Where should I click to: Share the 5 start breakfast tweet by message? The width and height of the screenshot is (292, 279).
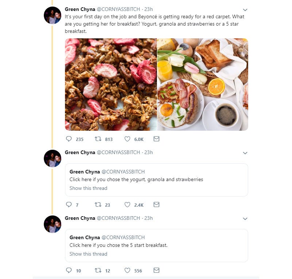(x=156, y=271)
